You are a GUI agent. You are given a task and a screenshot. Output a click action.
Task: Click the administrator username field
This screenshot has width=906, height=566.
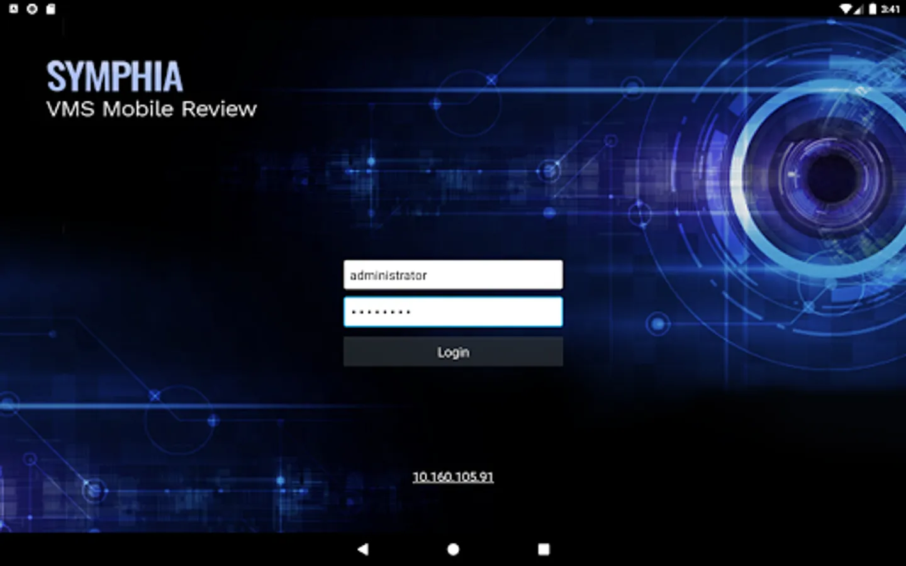click(453, 275)
